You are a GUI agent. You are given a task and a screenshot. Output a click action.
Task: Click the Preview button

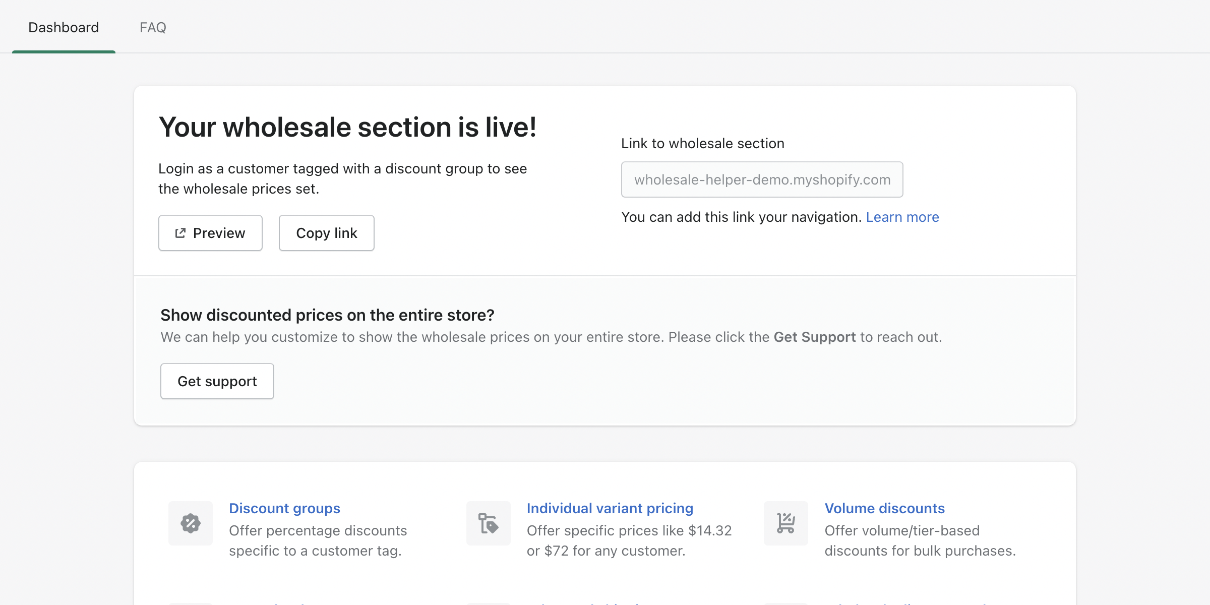[x=210, y=233]
